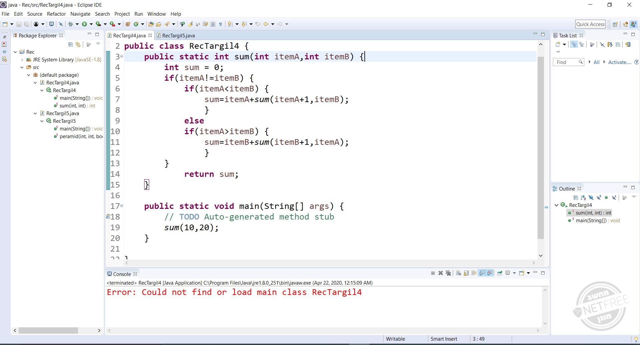Toggle Show Console on standard error change
This screenshot has height=345, width=640.
coord(490,273)
